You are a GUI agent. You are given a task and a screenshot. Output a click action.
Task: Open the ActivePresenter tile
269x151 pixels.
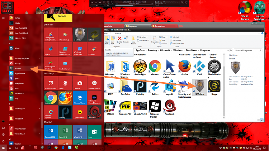94,83
